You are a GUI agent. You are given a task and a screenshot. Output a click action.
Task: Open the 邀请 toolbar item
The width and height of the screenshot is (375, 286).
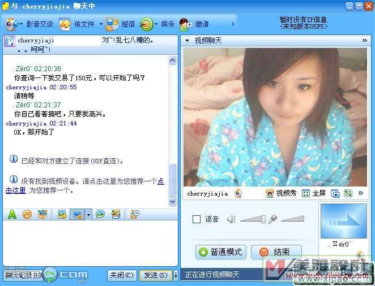click(202, 24)
